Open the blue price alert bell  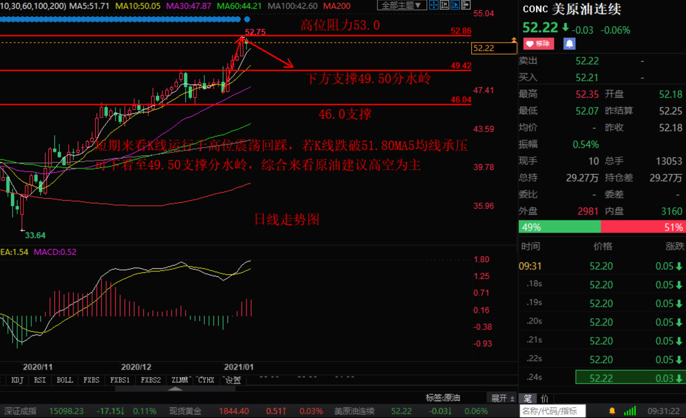point(569,44)
